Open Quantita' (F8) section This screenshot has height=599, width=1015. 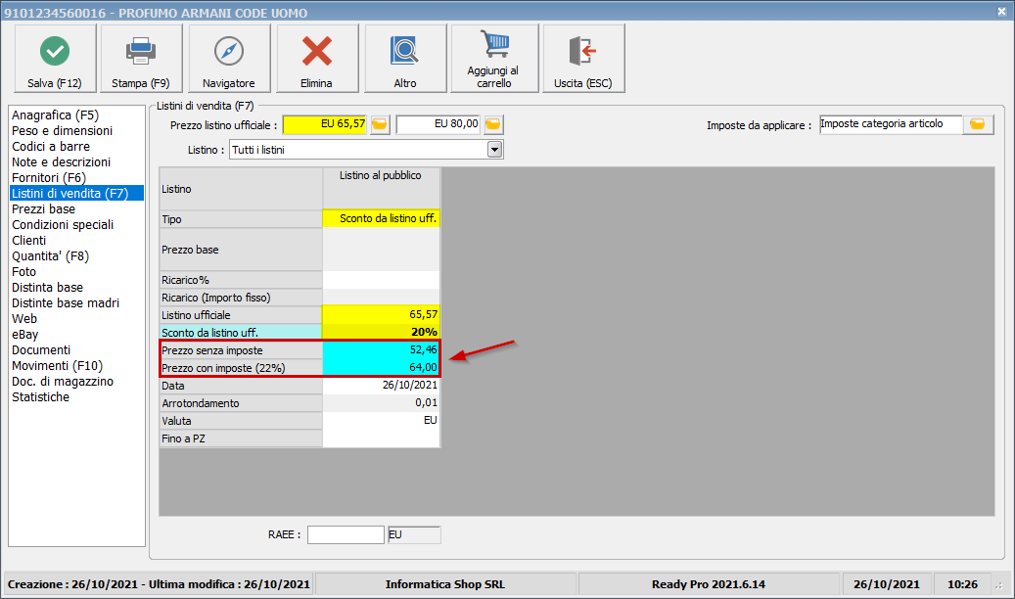pyautogui.click(x=51, y=255)
